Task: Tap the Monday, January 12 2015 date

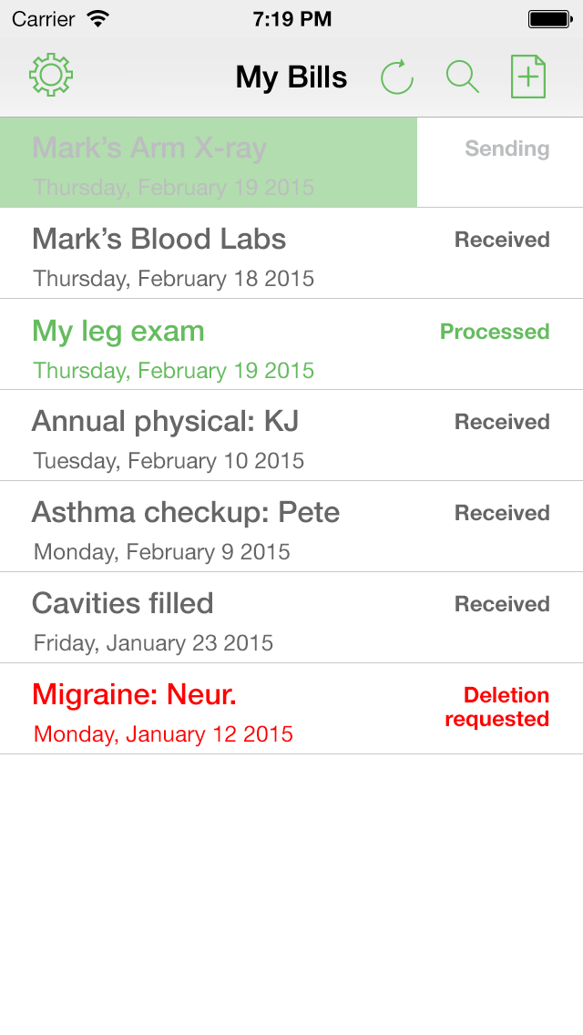Action: tap(164, 734)
